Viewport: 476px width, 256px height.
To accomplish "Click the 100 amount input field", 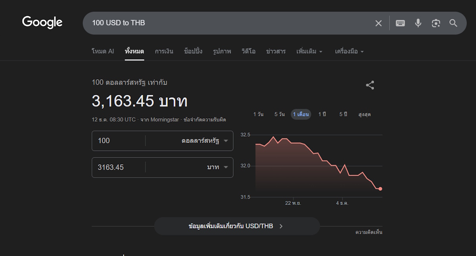I will [118, 141].
